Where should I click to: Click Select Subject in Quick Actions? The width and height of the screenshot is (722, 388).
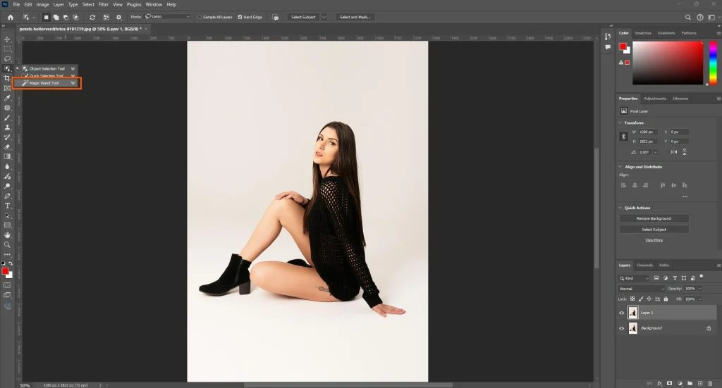click(654, 230)
